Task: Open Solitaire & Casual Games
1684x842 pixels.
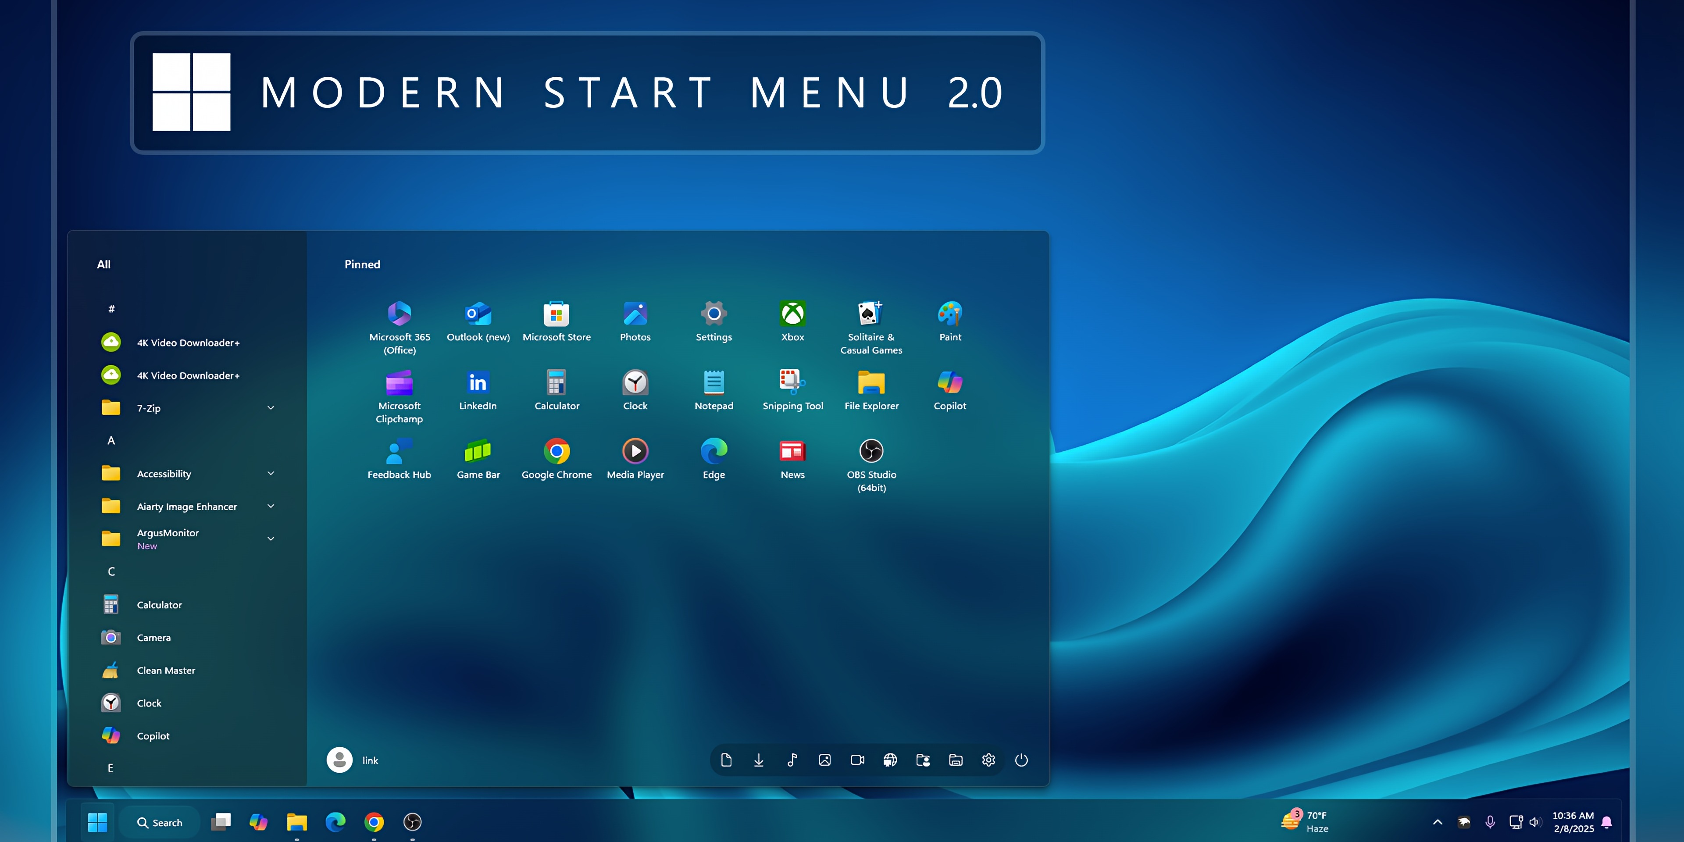Action: [871, 327]
